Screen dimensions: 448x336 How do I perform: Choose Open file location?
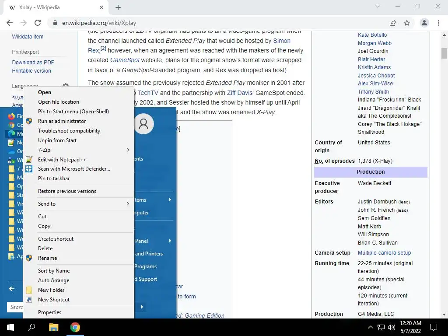(79, 102)
